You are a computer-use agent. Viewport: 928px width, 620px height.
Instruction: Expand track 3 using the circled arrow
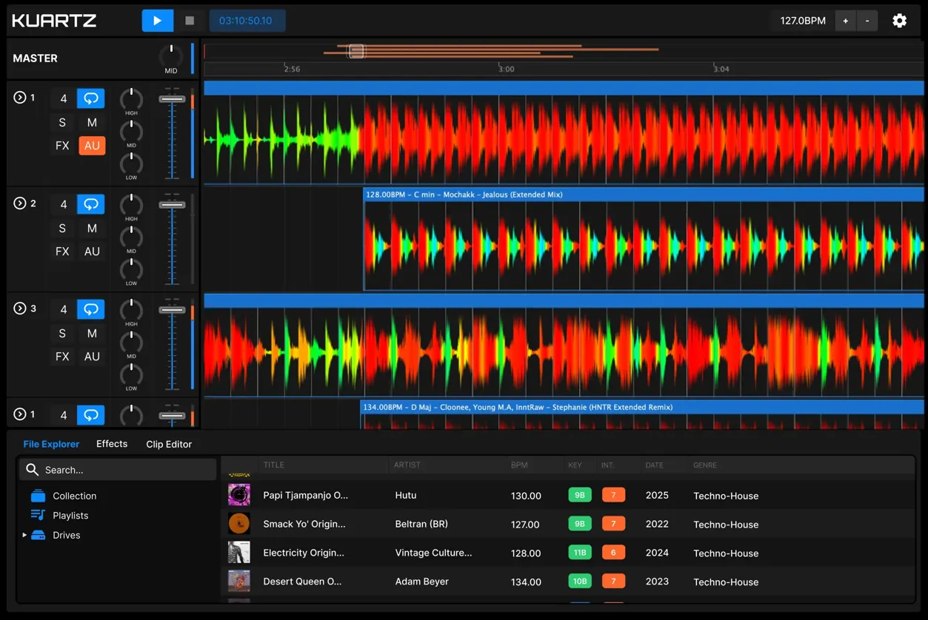(20, 309)
